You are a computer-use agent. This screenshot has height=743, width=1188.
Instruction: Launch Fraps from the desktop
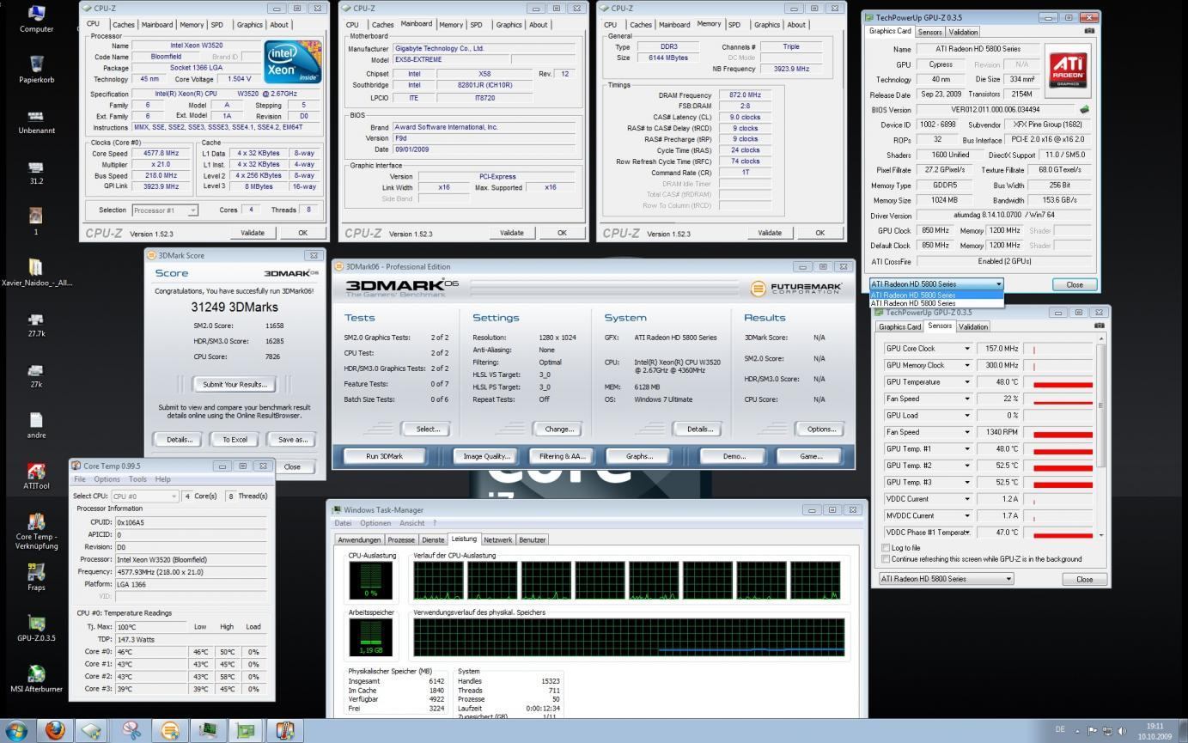tap(36, 576)
